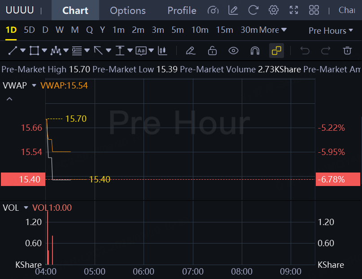The image size is (362, 279).
Task: Toggle magnet snap mode
Action: pos(255,51)
